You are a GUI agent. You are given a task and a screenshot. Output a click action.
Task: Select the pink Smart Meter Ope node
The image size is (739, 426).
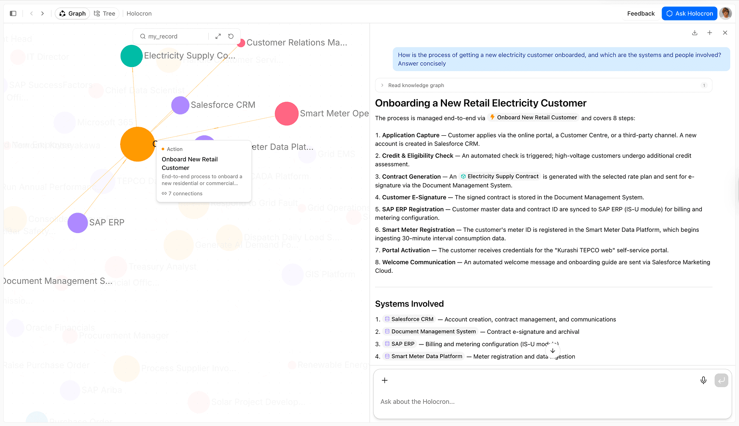[x=287, y=114]
